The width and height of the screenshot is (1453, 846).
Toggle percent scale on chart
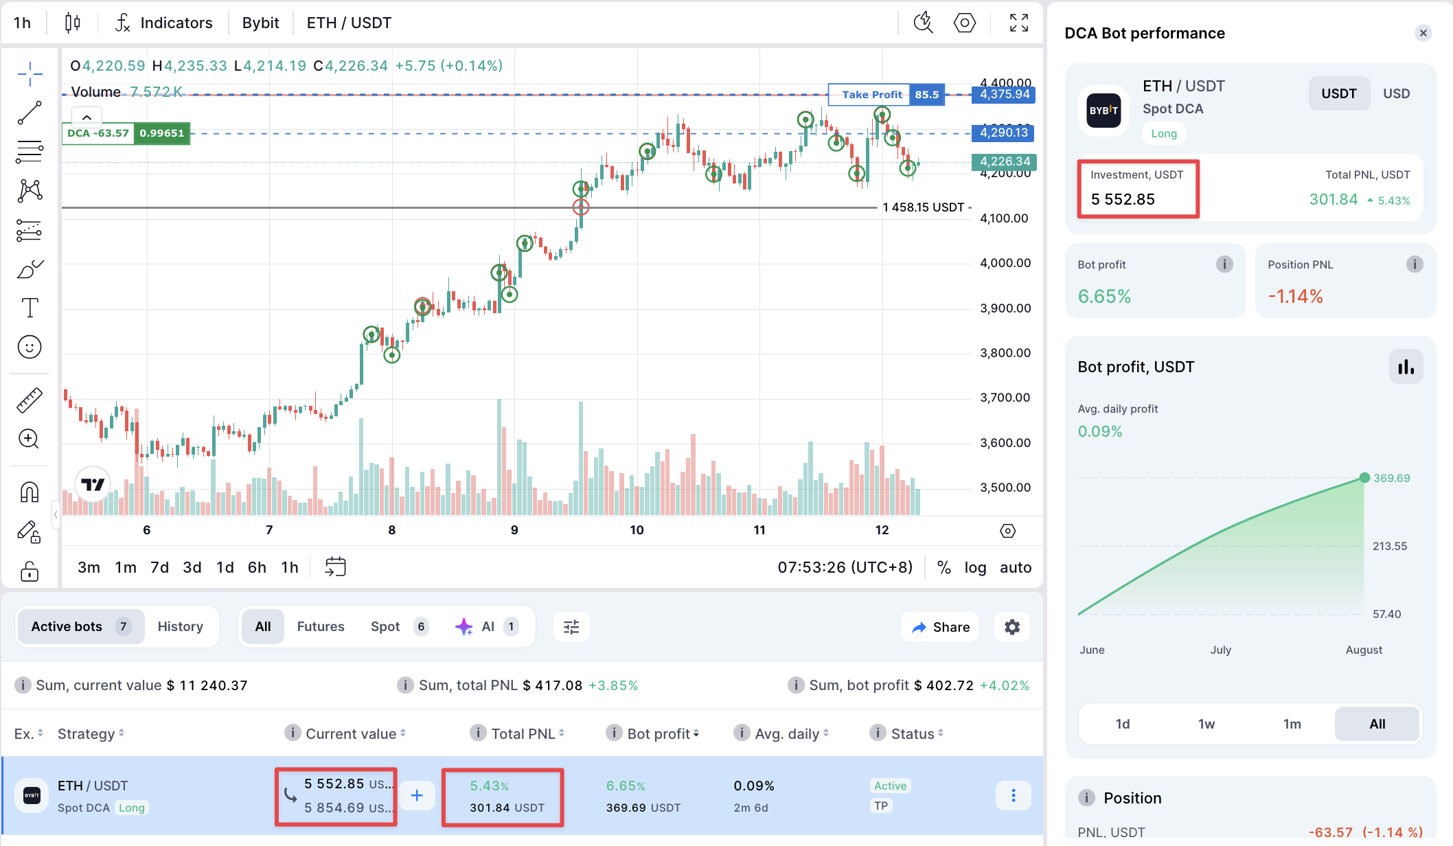(x=944, y=567)
